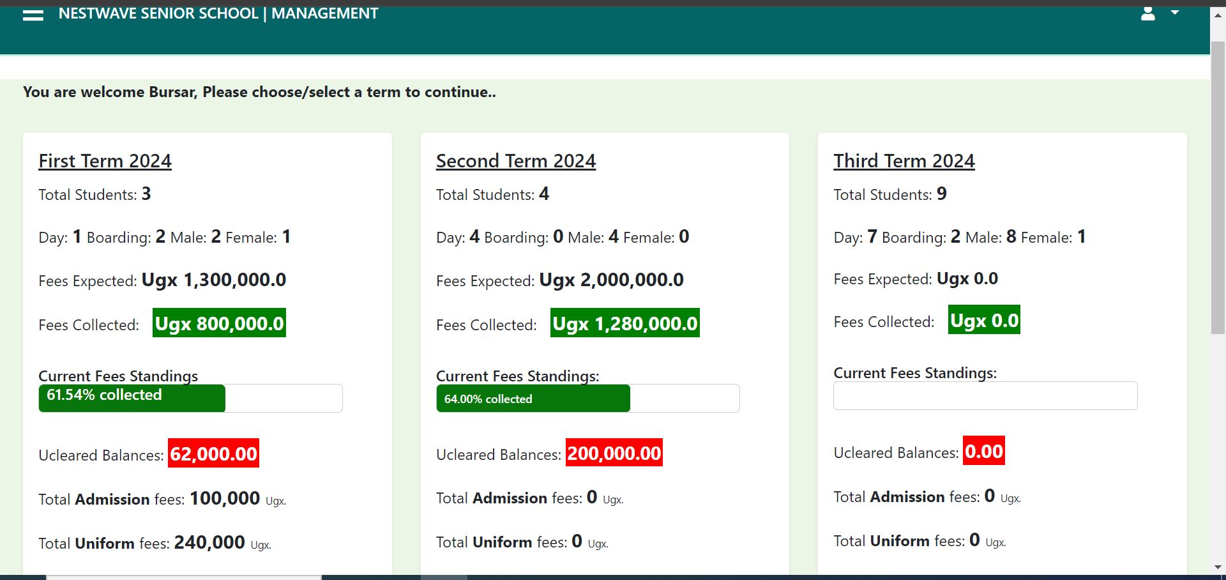Click the red 62,000.00 uncleared balance badge

[x=213, y=454]
